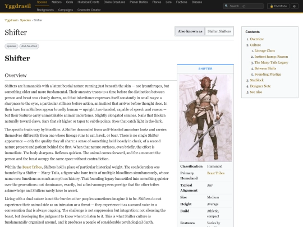The width and height of the screenshot is (303, 227).
Task: Focus the Search input field
Action: 244,6
